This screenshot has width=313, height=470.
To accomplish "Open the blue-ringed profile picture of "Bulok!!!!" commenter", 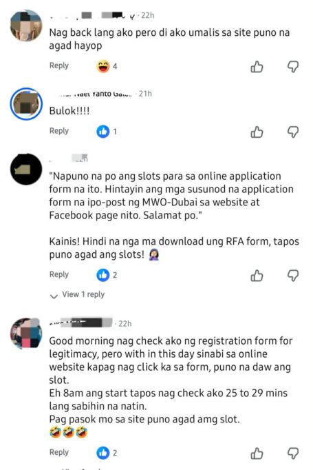I will [26, 103].
